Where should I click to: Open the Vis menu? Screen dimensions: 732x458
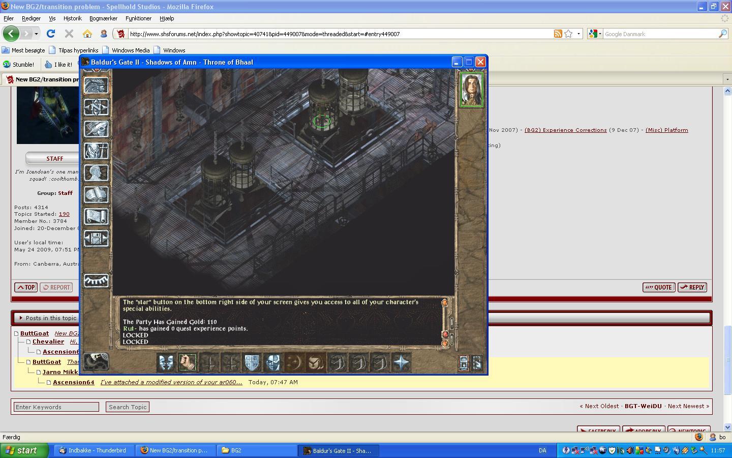pos(52,18)
